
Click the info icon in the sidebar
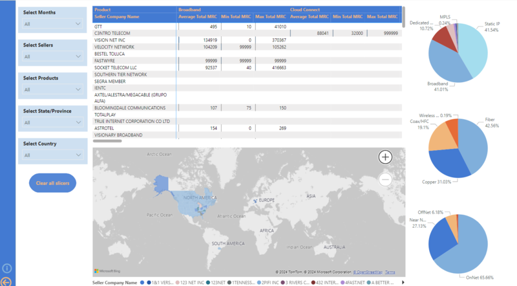pyautogui.click(x=6, y=268)
